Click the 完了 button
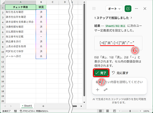 click(101, 73)
